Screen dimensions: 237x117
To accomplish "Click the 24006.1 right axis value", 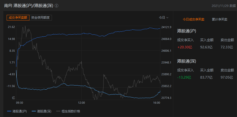I will click(166, 51).
